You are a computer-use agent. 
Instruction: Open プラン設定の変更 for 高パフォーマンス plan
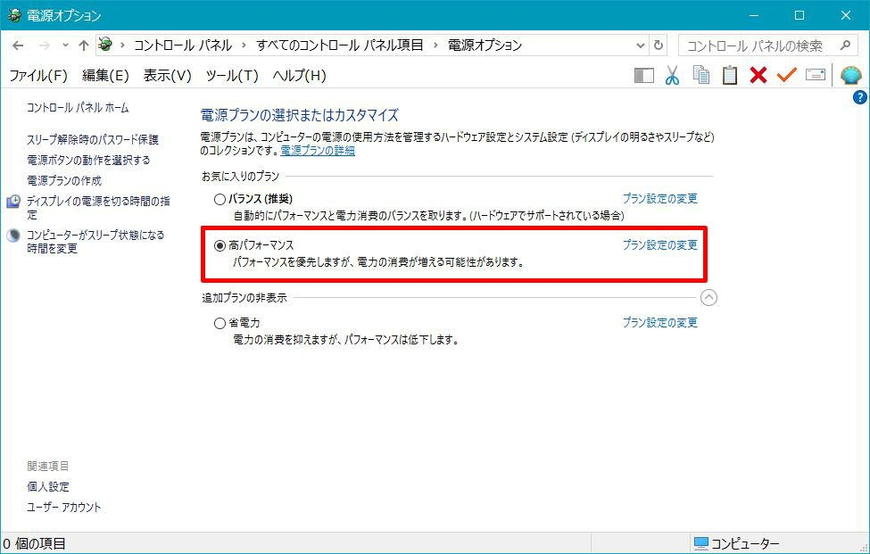[659, 244]
